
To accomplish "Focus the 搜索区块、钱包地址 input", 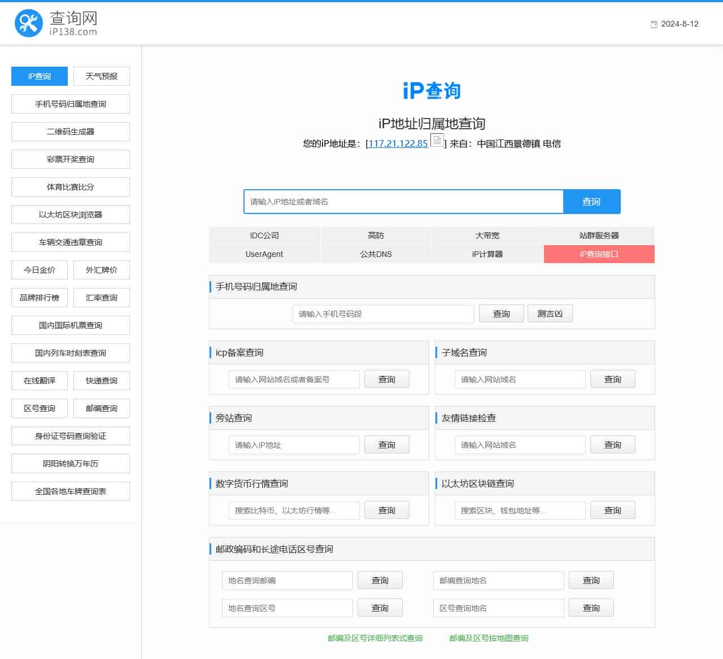I will 520,510.
